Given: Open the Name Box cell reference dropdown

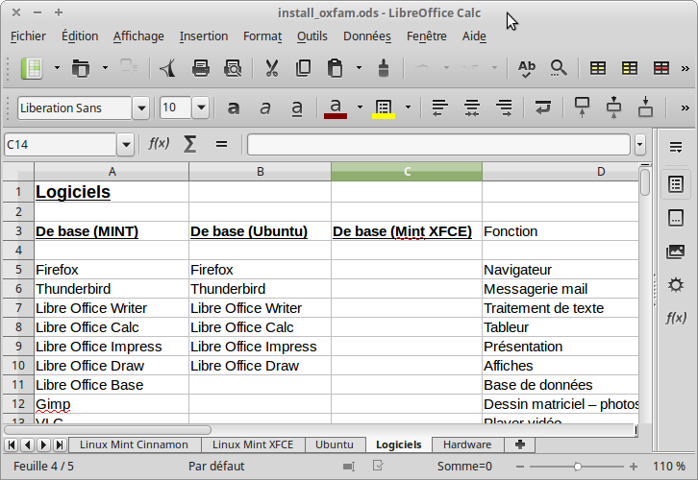Looking at the screenshot, I should [x=125, y=145].
